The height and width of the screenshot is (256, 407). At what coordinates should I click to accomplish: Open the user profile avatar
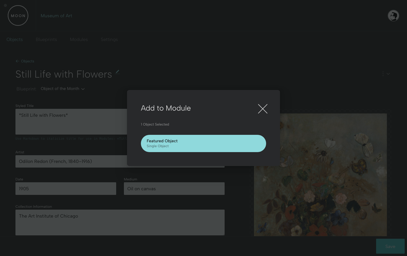coord(393,16)
